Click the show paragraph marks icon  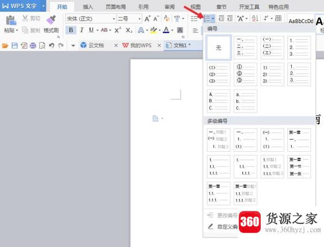click(x=266, y=18)
